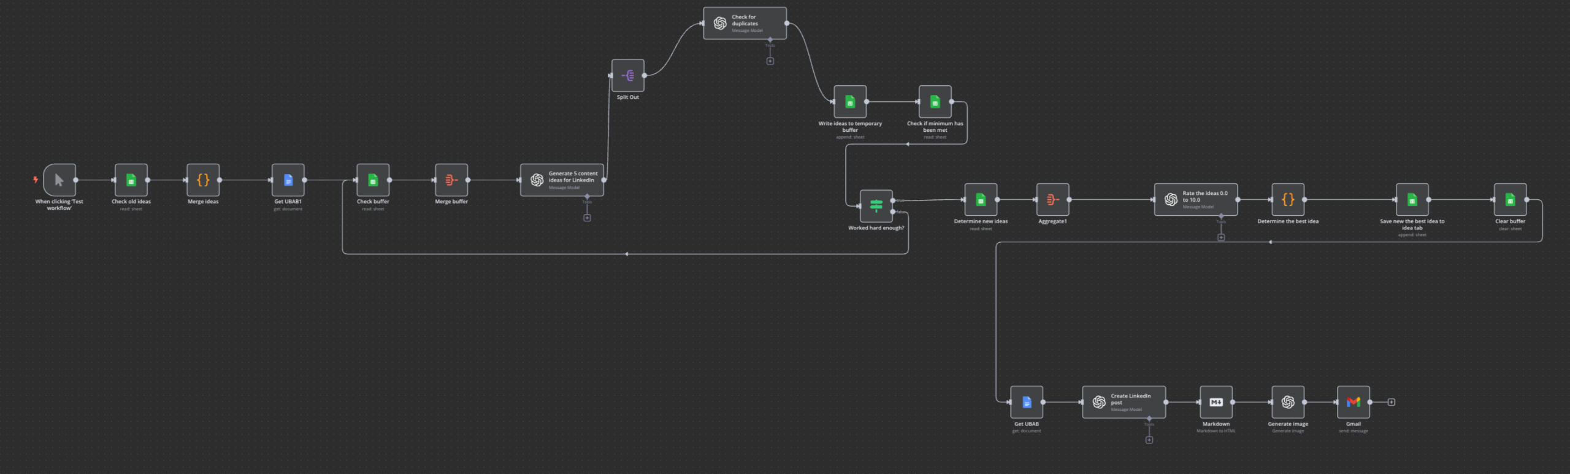The height and width of the screenshot is (474, 1570).
Task: Open 'Generate 5 content ideas for LinkedIn' node
Action: (562, 180)
